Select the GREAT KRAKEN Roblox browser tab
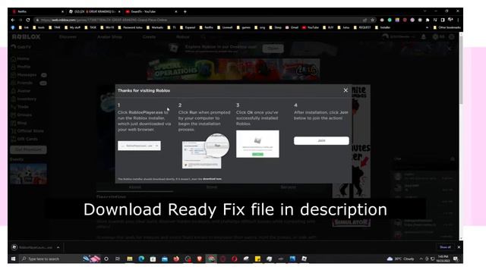This screenshot has height=273, width=486. pyautogui.click(x=94, y=11)
